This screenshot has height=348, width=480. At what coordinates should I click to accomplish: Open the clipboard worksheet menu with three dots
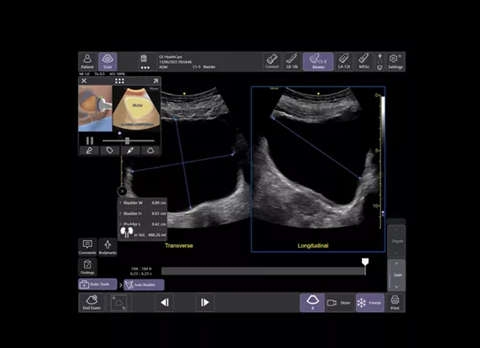pyautogui.click(x=144, y=62)
